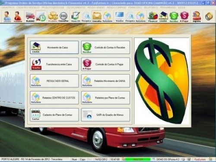This screenshot has width=216, height=162.
Task: Open the Relatório icon beside the Consulta folder
Action: 108,16
